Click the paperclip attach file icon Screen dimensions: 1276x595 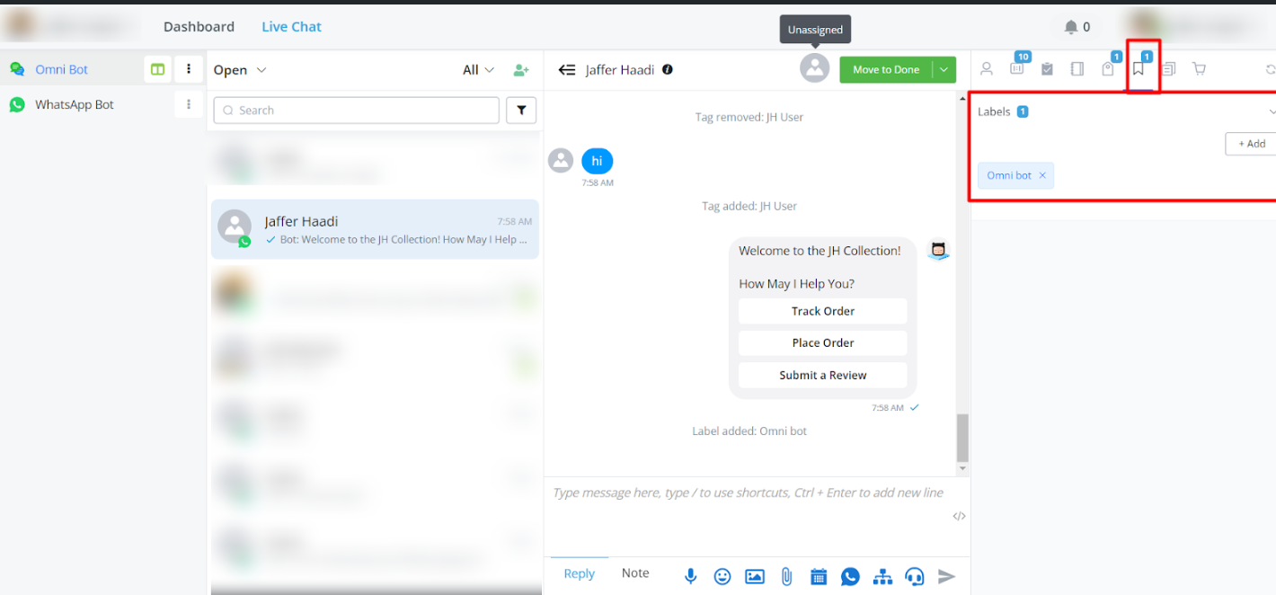[x=786, y=576]
